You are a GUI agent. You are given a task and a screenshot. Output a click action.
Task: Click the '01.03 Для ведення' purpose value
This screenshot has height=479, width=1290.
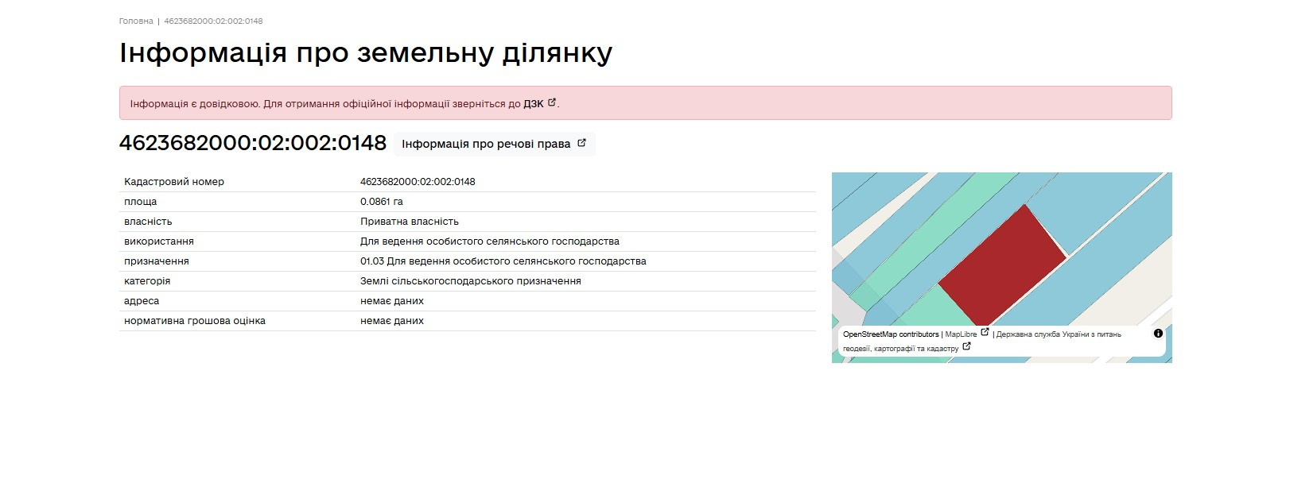[503, 261]
